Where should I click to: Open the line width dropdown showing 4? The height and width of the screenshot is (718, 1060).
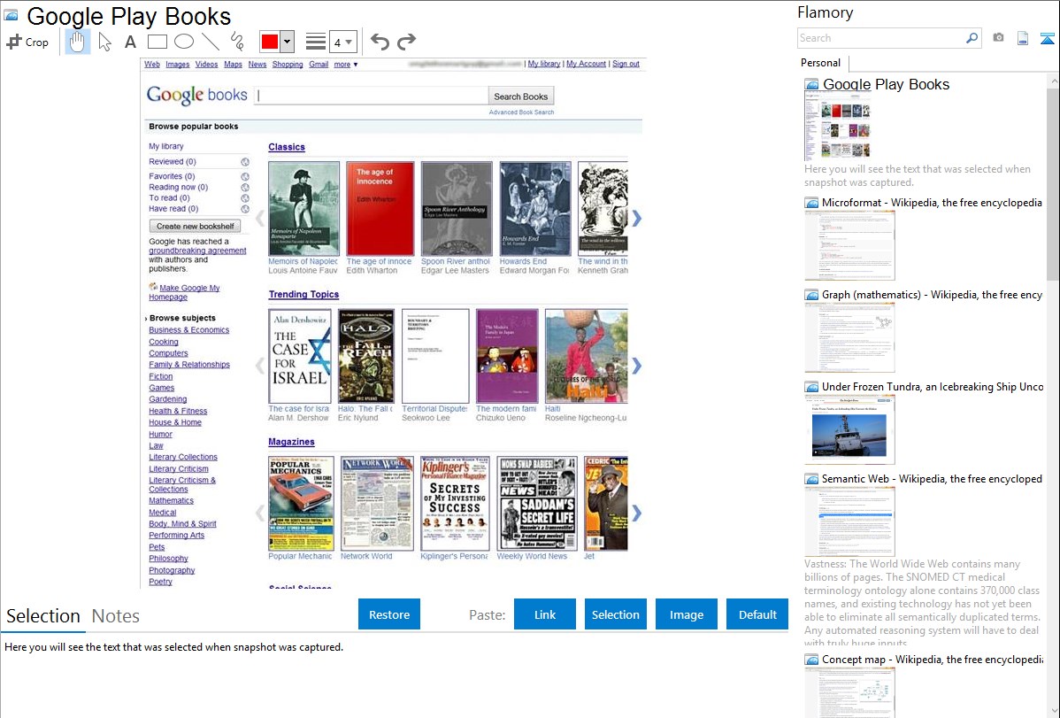pos(342,42)
